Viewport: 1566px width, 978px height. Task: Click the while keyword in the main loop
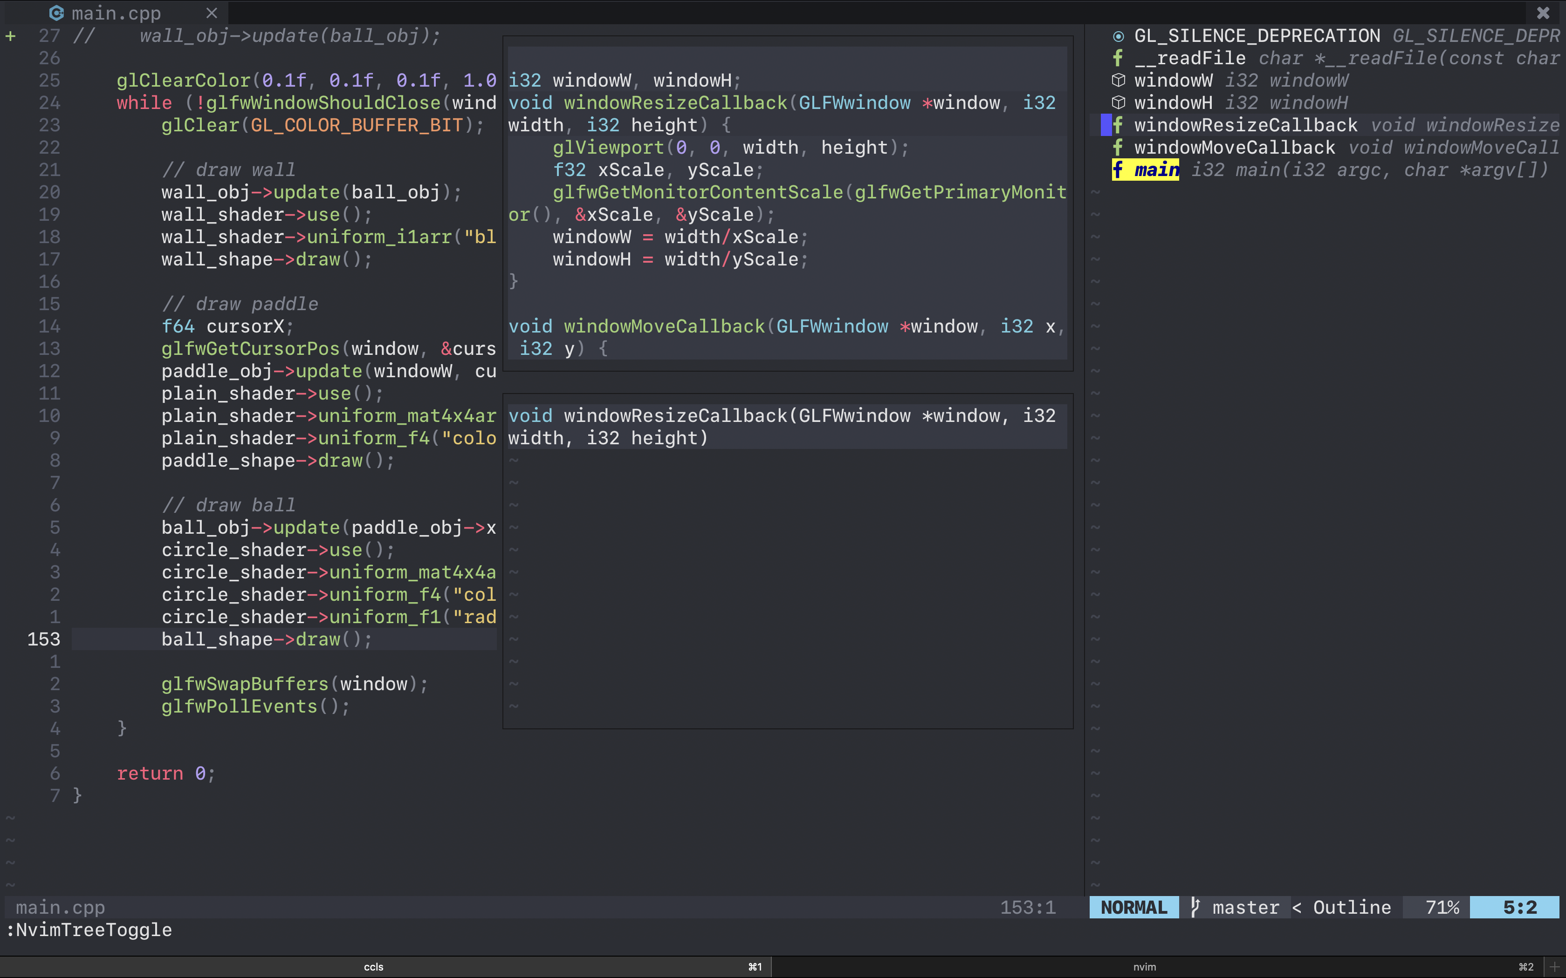pos(144,103)
